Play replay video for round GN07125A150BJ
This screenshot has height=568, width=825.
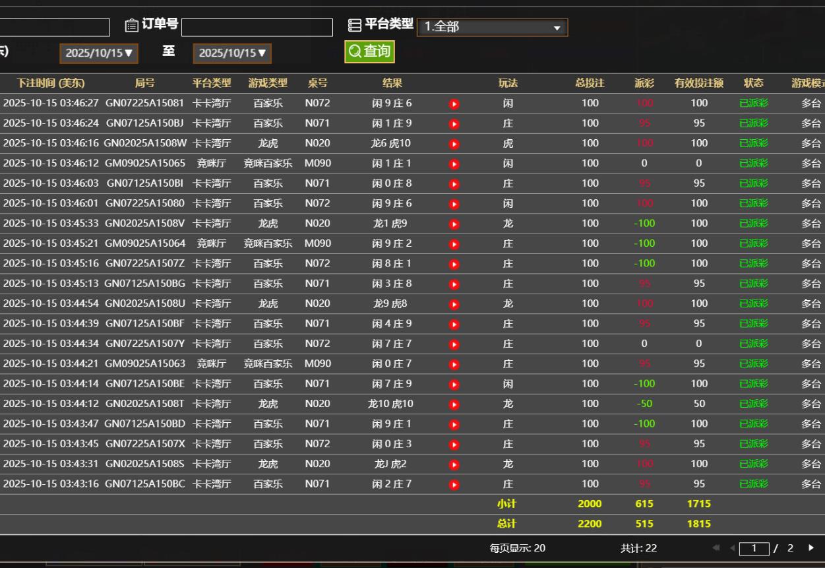[454, 123]
